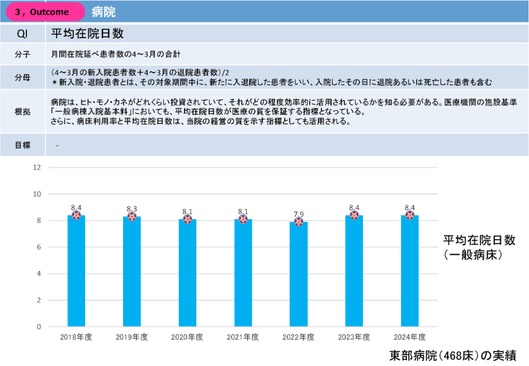Screen dimensions: 529x366
Task: Click the 7.9 star marker for 2022年度
Action: point(299,222)
